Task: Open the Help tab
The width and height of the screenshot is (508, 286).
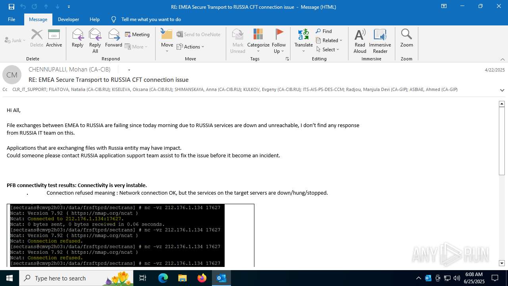Action: pos(94,19)
